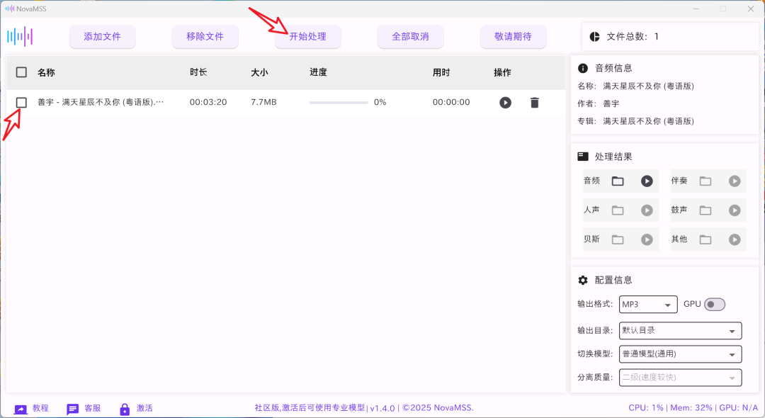Play the 人声 result
This screenshot has width=765, height=418.
click(x=647, y=210)
